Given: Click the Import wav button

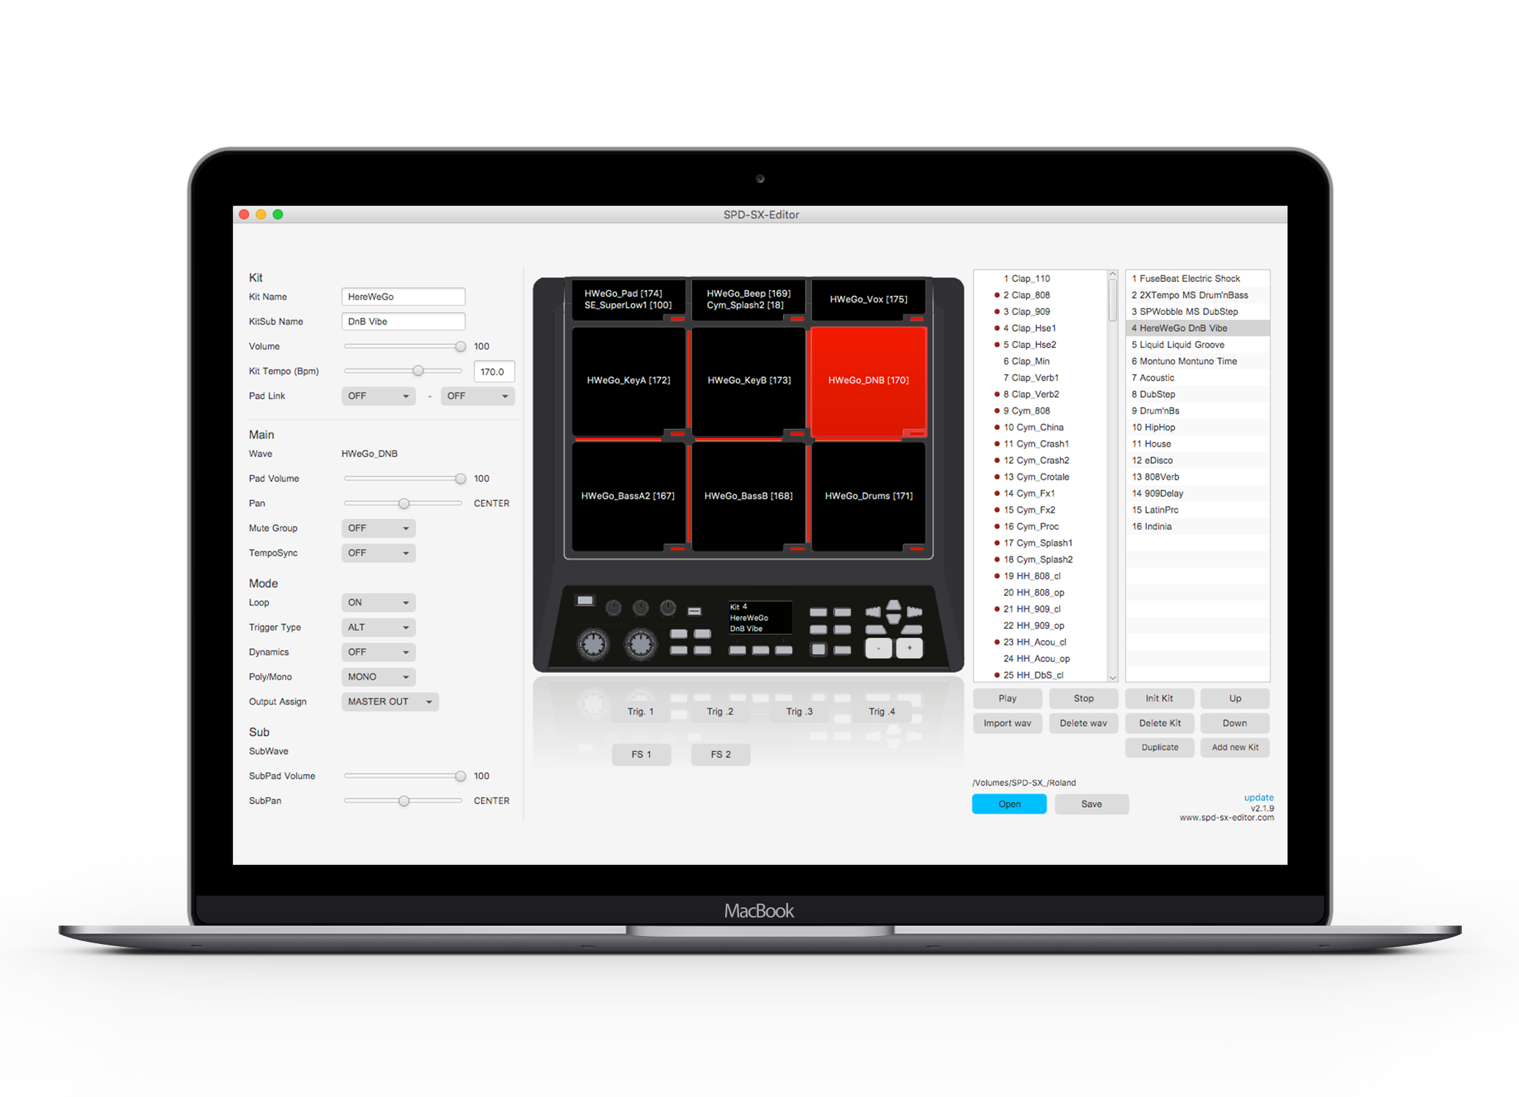Looking at the screenshot, I should point(1008,724).
